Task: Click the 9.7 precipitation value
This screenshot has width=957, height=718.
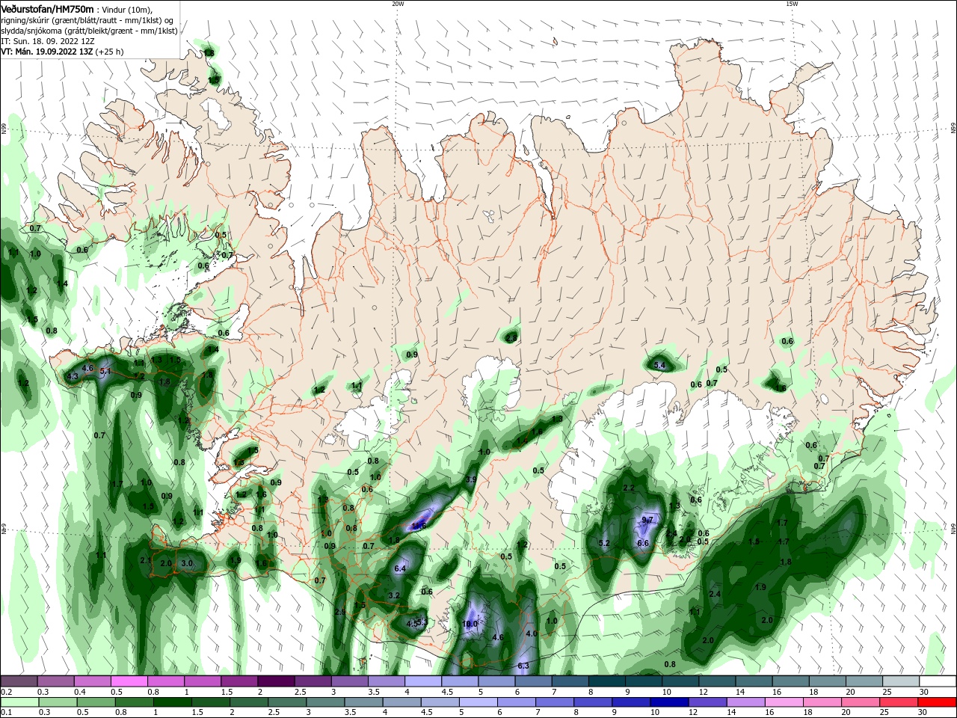Action: coord(648,520)
